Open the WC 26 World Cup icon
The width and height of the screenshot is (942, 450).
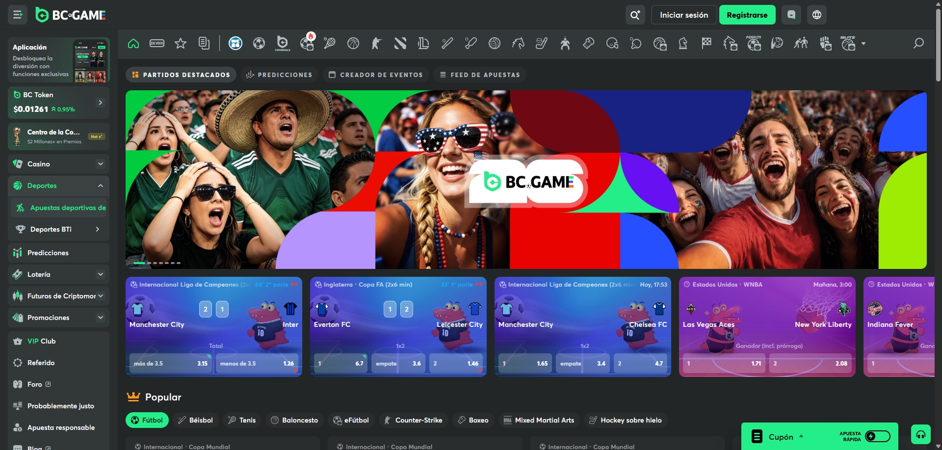pyautogui.click(x=235, y=44)
